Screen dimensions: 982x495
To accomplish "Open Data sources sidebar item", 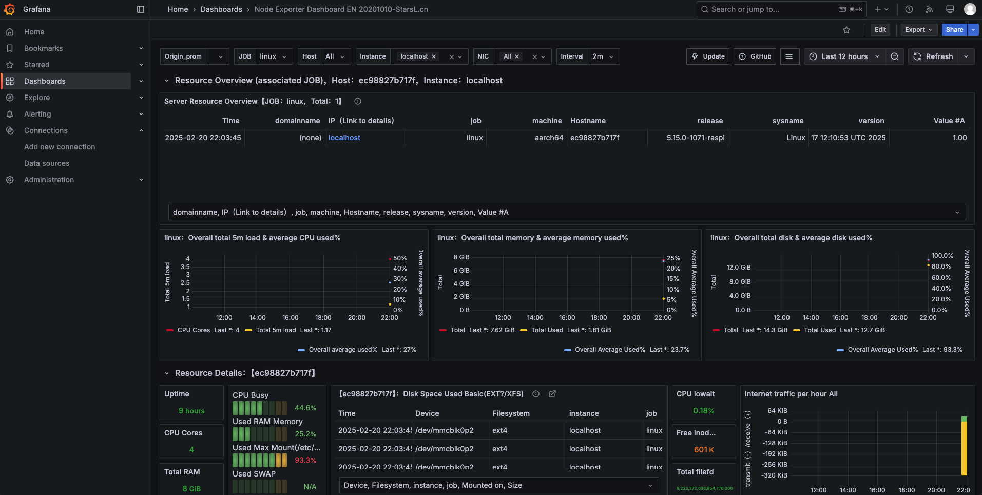I will pyautogui.click(x=47, y=163).
